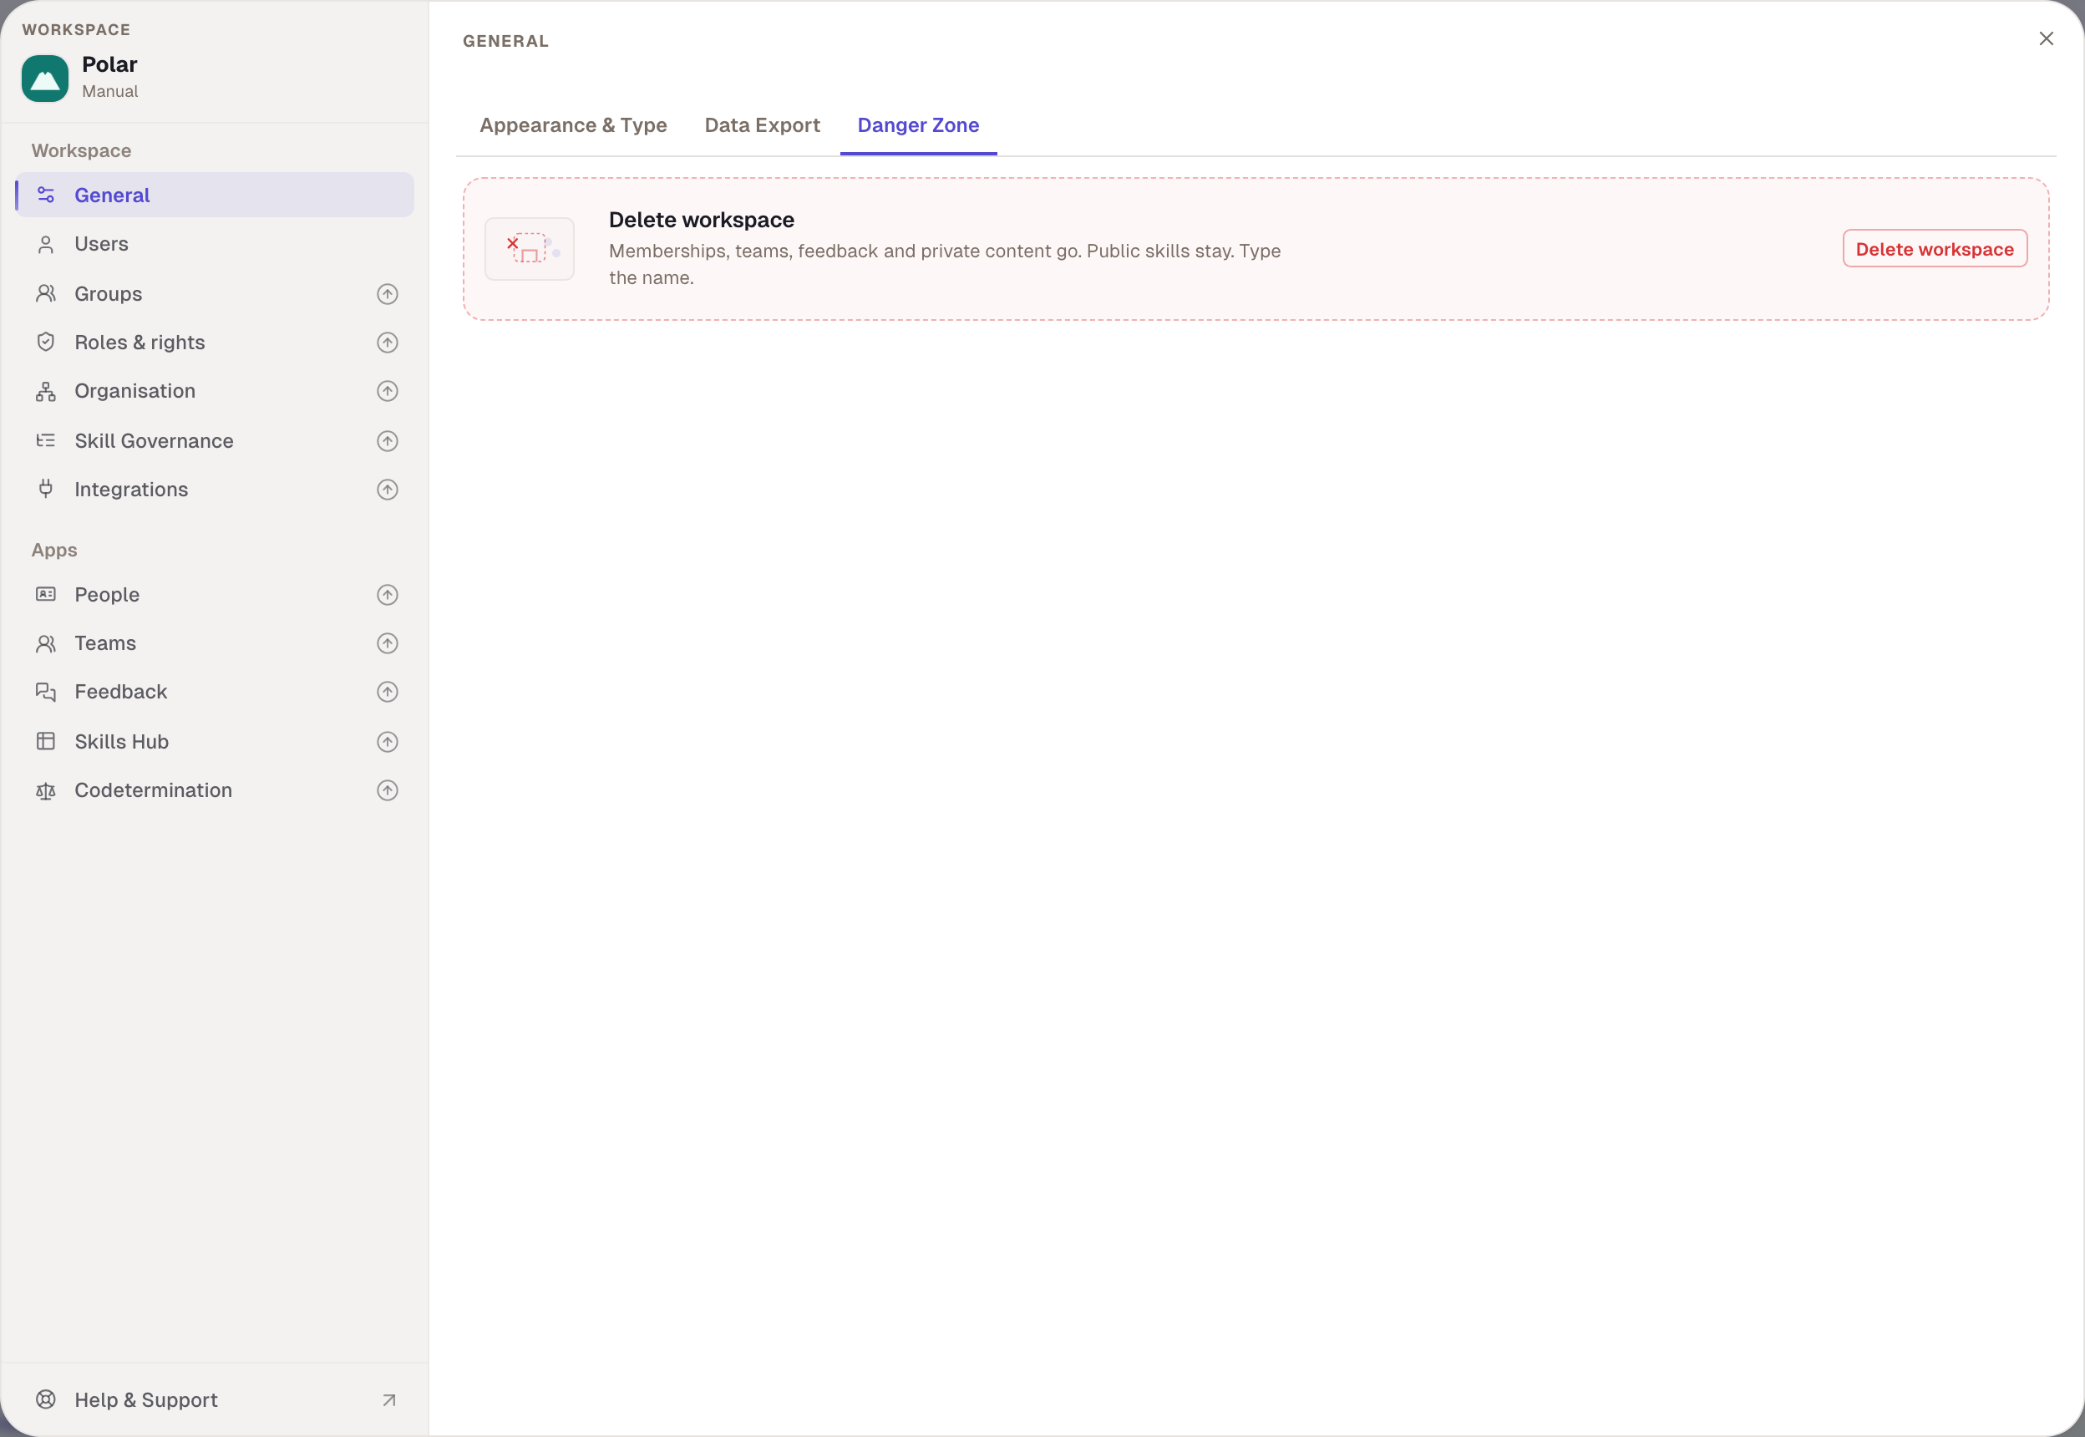Viewport: 2085px width, 1437px height.
Task: Click the upgrade arrow next to Organisation
Action: pyautogui.click(x=387, y=391)
